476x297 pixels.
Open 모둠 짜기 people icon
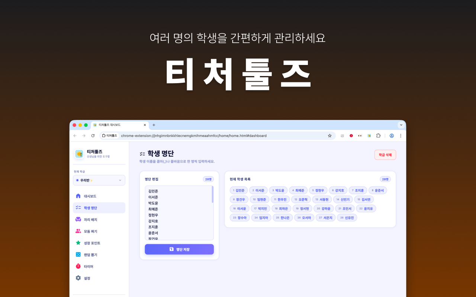point(78,231)
